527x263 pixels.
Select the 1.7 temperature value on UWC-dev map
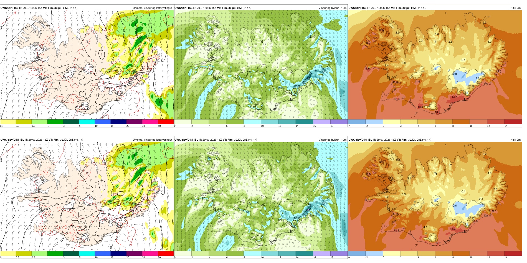click(450, 166)
